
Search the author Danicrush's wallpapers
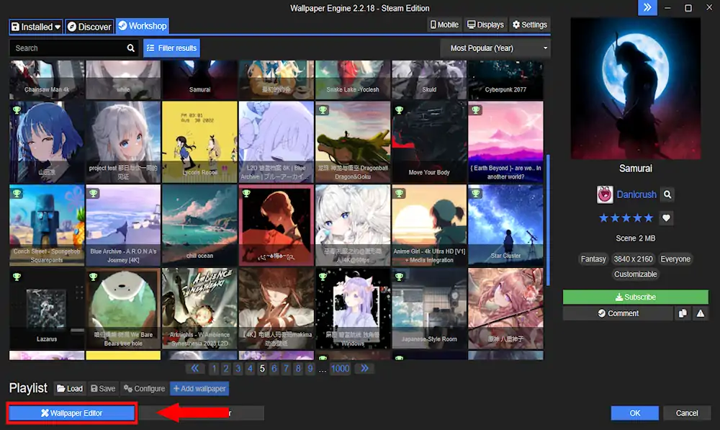[x=667, y=194]
